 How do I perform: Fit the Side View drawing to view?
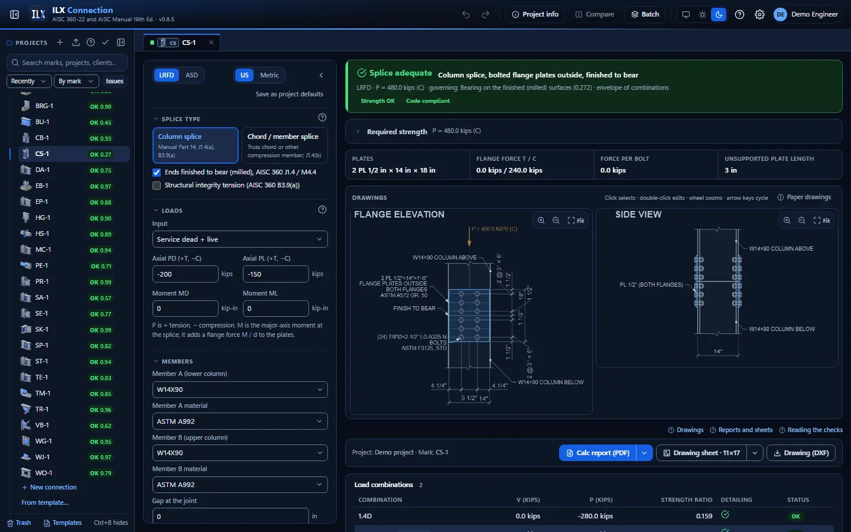coord(821,220)
